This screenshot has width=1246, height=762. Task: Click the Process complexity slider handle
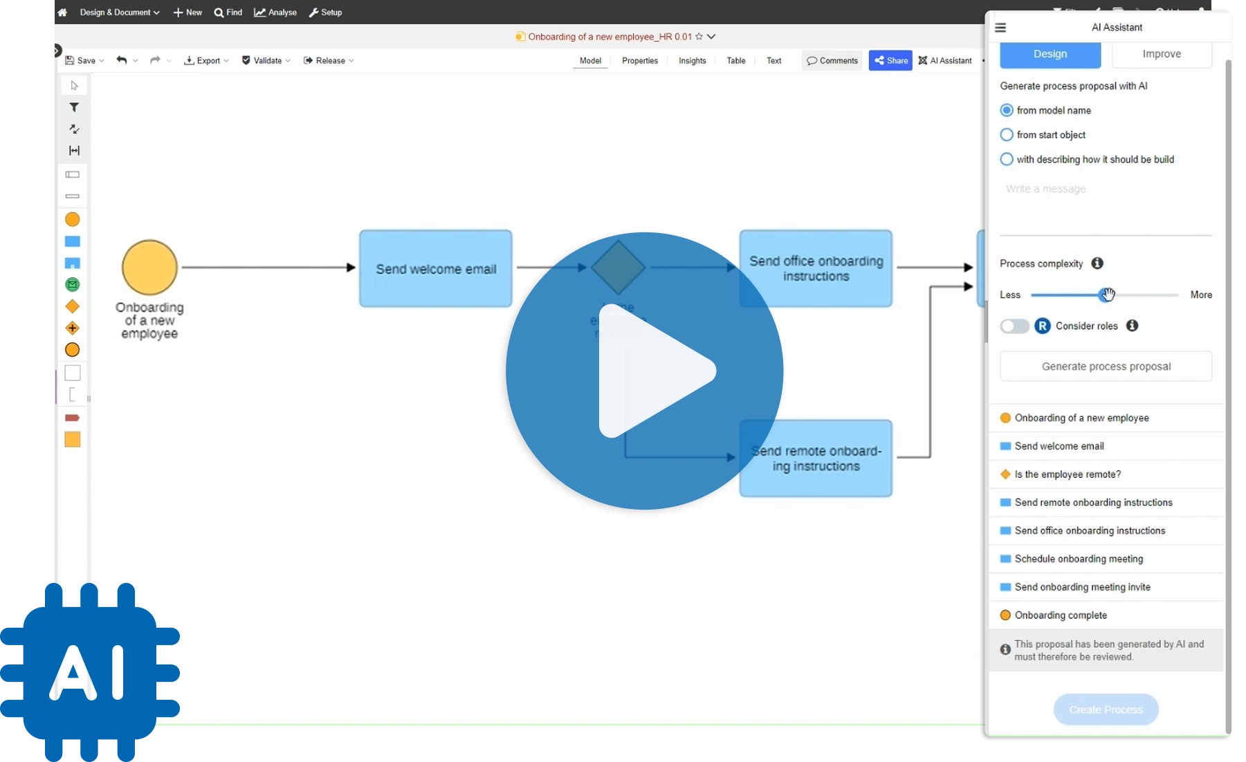(1106, 295)
